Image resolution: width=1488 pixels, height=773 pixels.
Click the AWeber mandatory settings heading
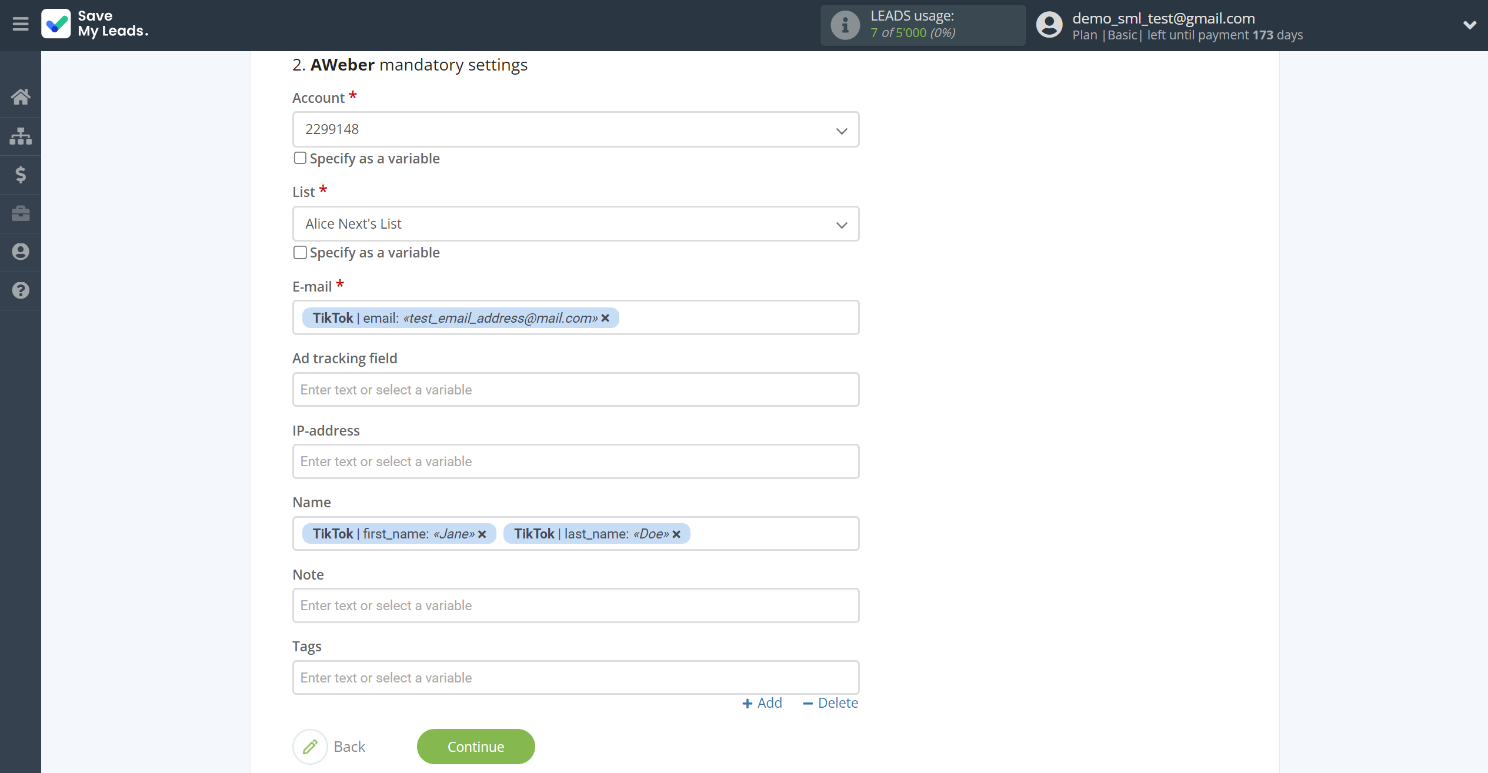(x=410, y=65)
